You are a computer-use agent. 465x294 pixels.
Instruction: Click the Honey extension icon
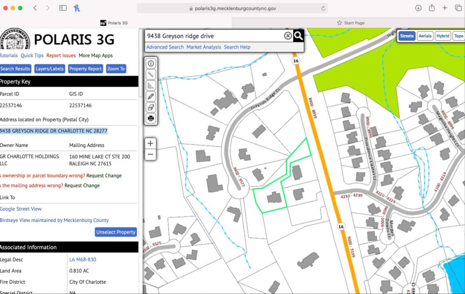pos(77,8)
